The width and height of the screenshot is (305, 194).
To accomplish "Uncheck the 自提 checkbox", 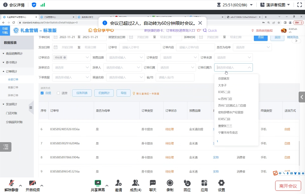I will tap(42, 93).
